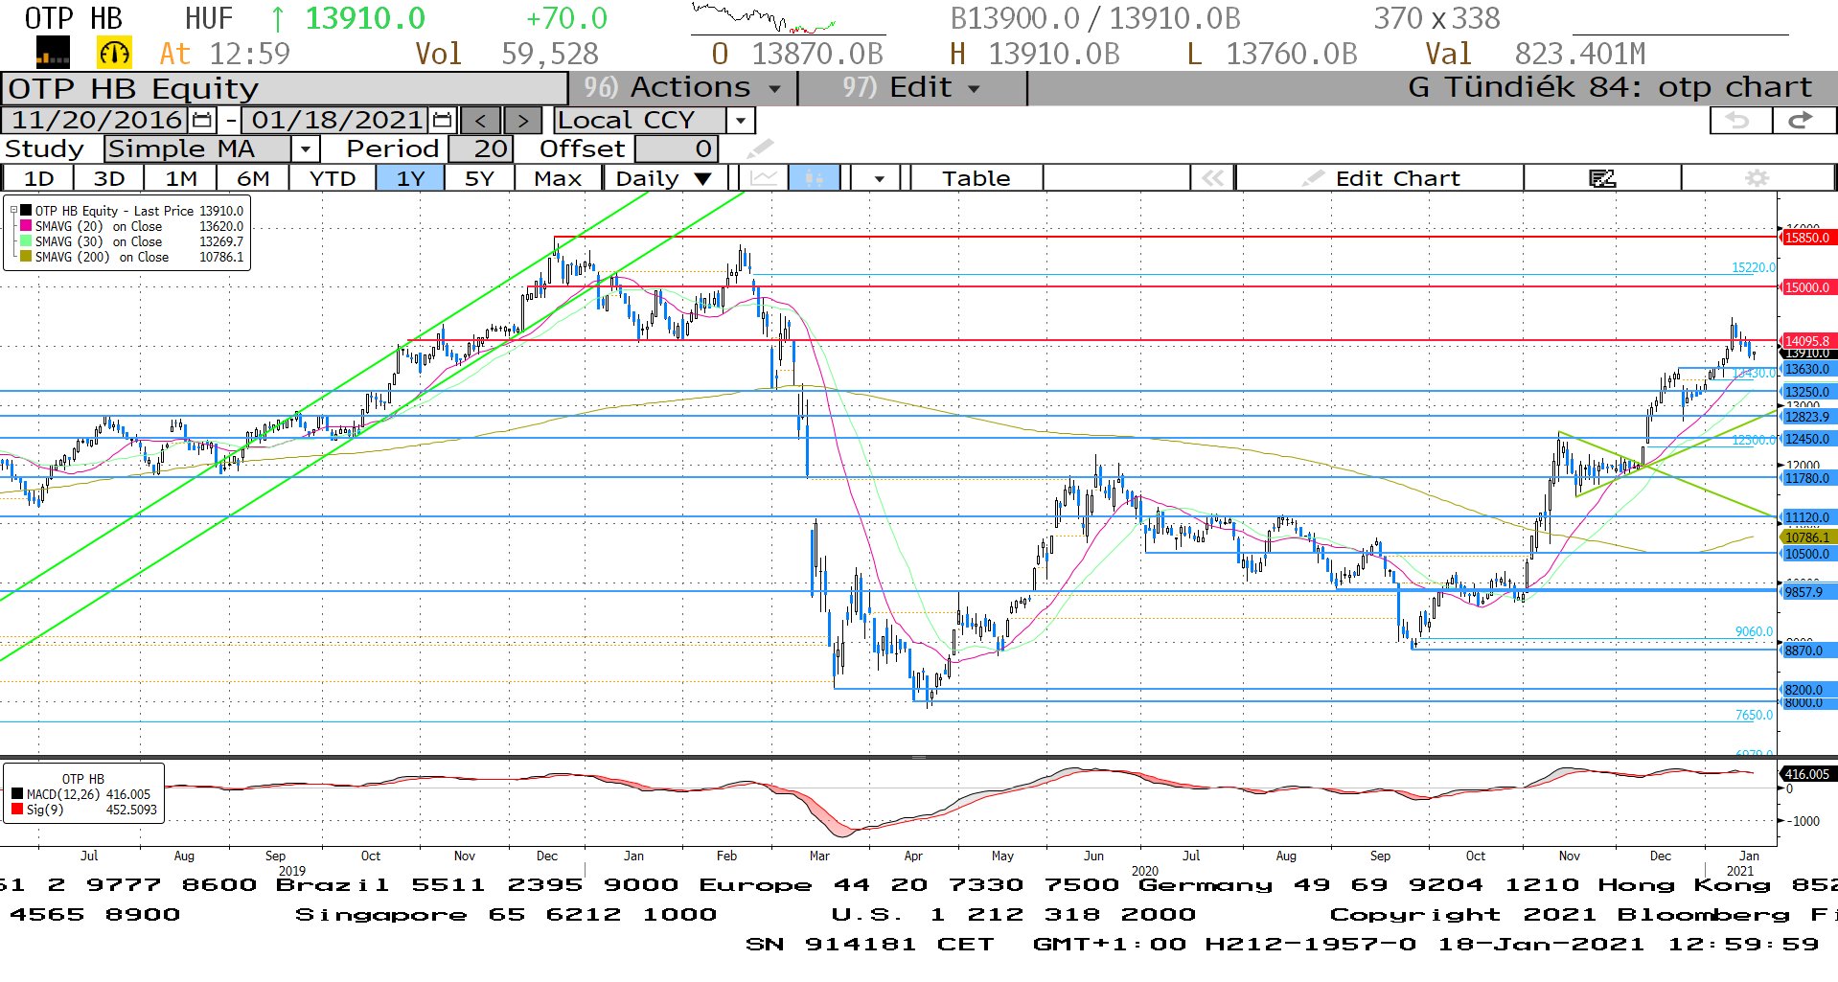This screenshot has width=1838, height=982.
Task: Click the Edit Chart button
Action: tap(1380, 178)
